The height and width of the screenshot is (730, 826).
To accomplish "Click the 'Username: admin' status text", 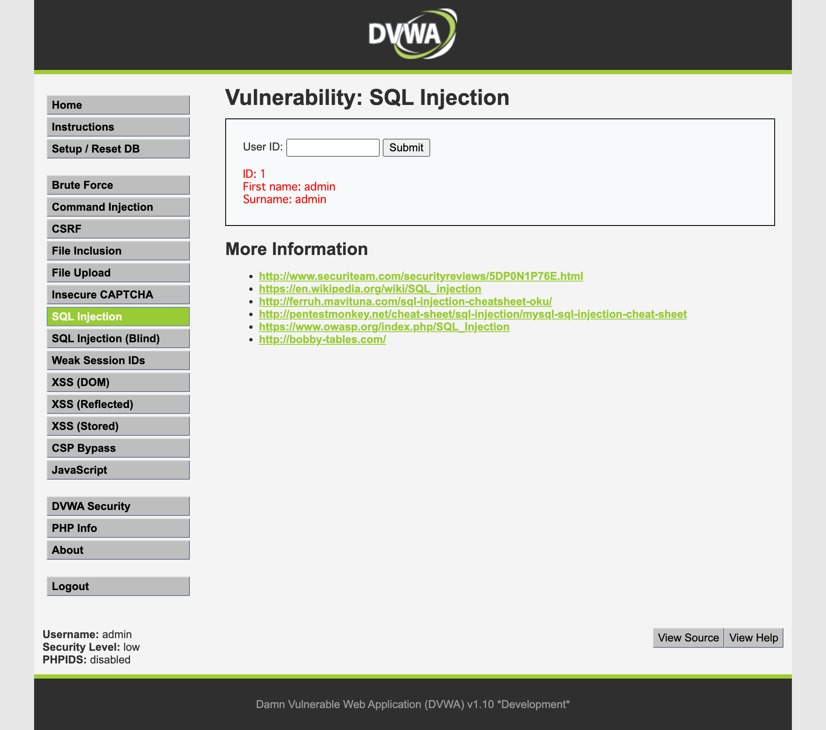I will pos(87,634).
